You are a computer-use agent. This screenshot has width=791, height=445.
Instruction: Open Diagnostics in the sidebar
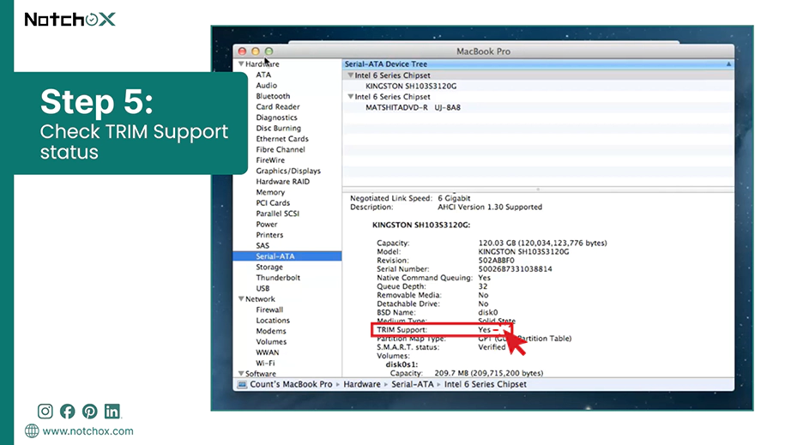[x=276, y=117]
